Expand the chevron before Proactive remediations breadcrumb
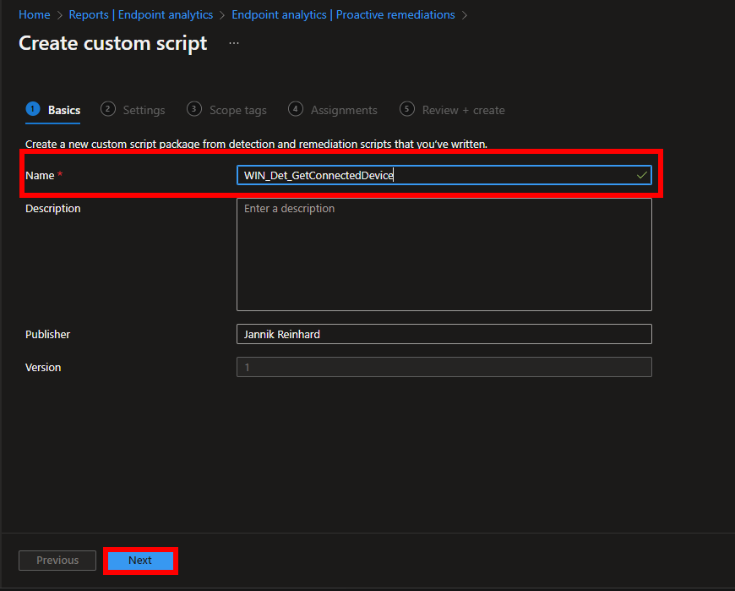The width and height of the screenshot is (735, 591). [222, 14]
